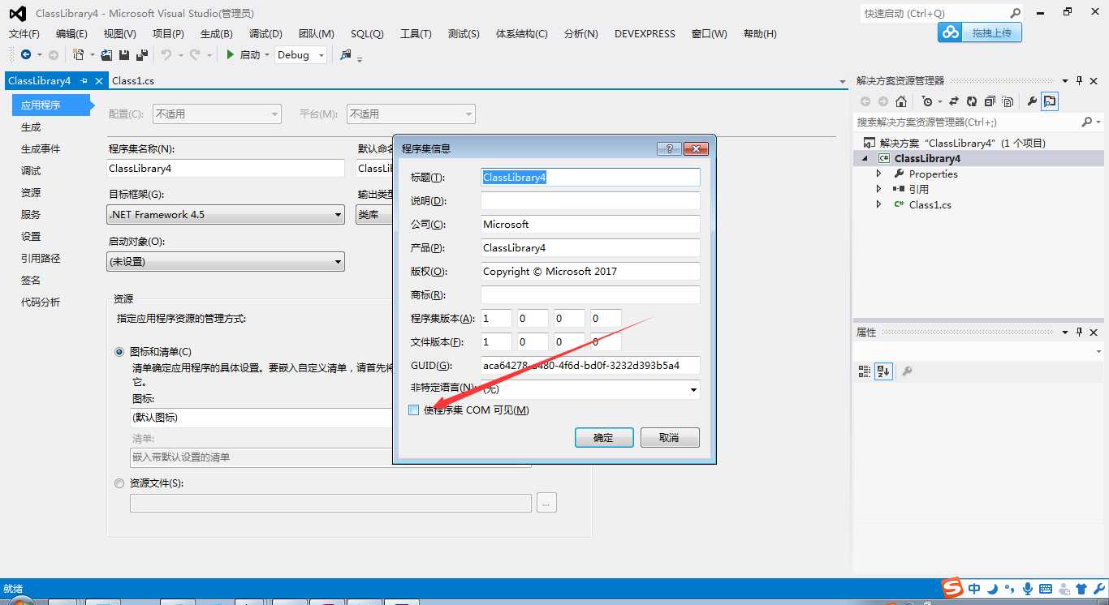This screenshot has width=1109, height=605.
Task: Click the Home icon in Solution Explorer
Action: (901, 101)
